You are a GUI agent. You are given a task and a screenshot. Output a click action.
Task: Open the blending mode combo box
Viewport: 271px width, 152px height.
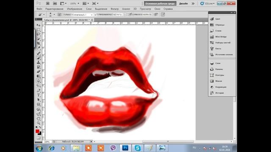82,15
